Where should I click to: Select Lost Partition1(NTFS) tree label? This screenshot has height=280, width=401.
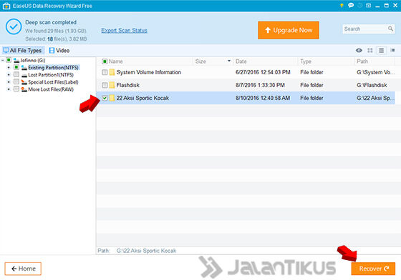click(51, 75)
